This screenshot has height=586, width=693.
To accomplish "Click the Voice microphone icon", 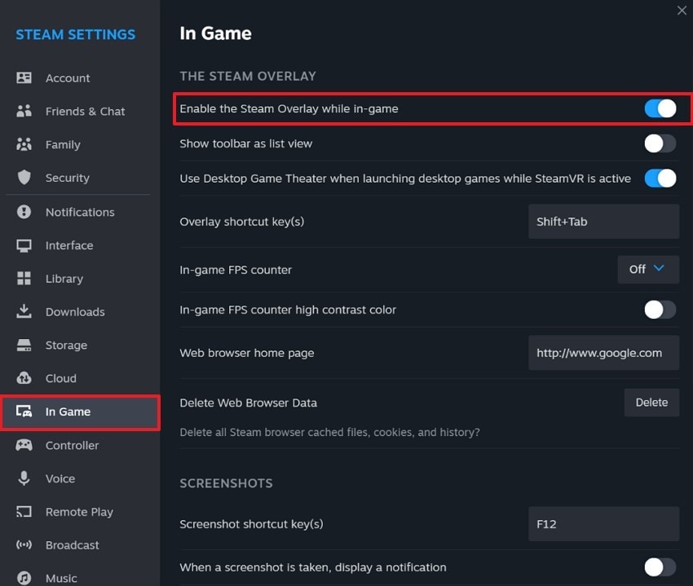I will (x=24, y=478).
